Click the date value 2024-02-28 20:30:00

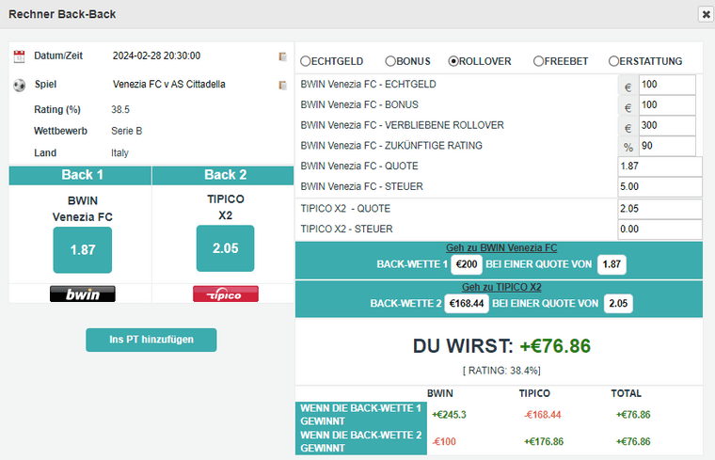pyautogui.click(x=156, y=56)
